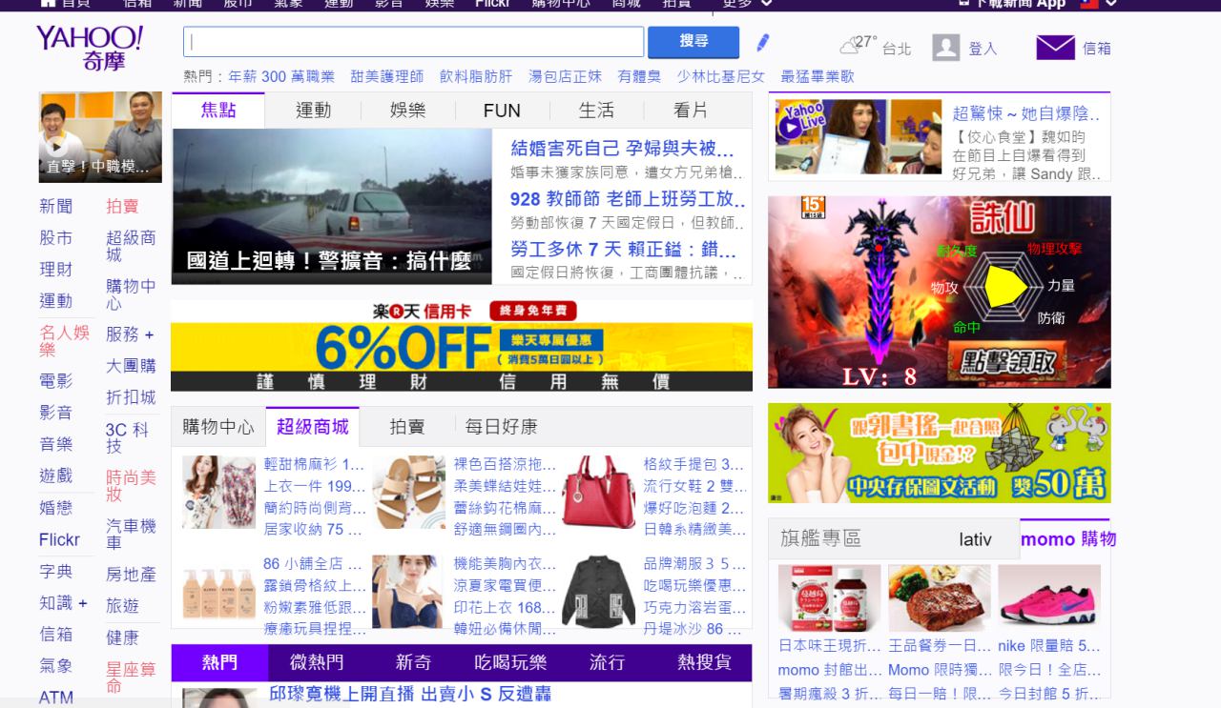
Task: Open 字典 in the left sidebar
Action: pyautogui.click(x=55, y=572)
